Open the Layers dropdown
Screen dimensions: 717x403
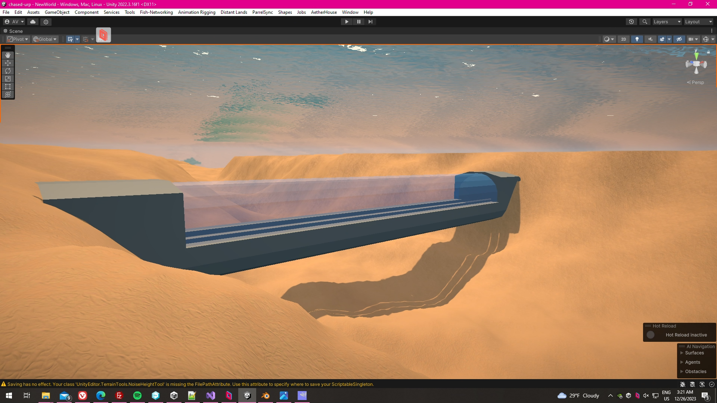(667, 22)
